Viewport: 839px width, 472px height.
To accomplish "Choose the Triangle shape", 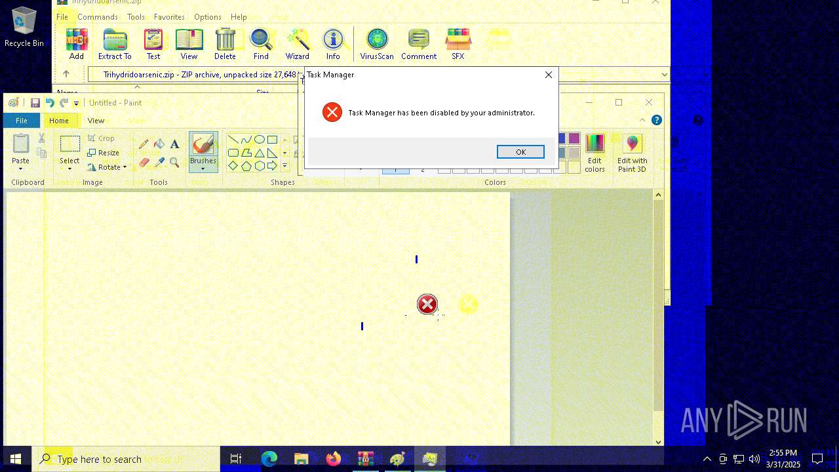I will [259, 153].
